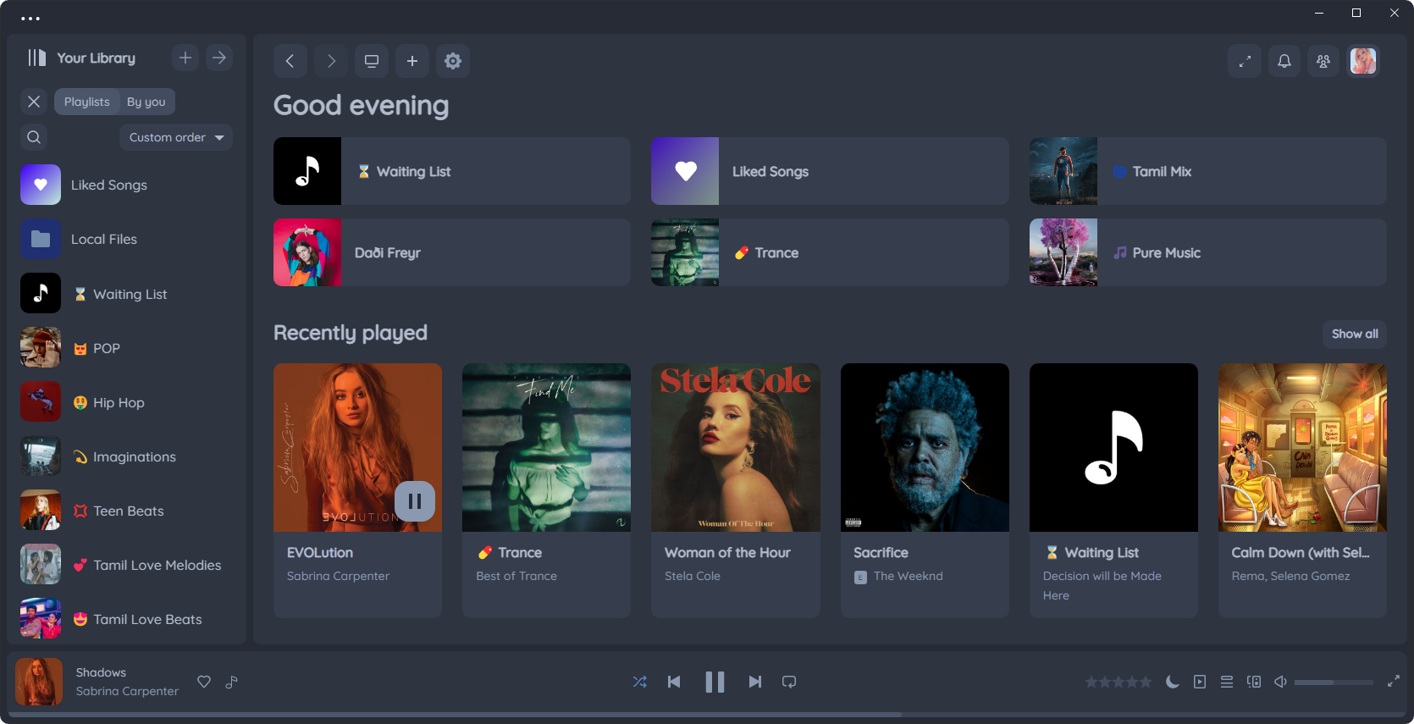Open Sacrifice album cover
Screen dimensions: 1414x724
point(925,447)
